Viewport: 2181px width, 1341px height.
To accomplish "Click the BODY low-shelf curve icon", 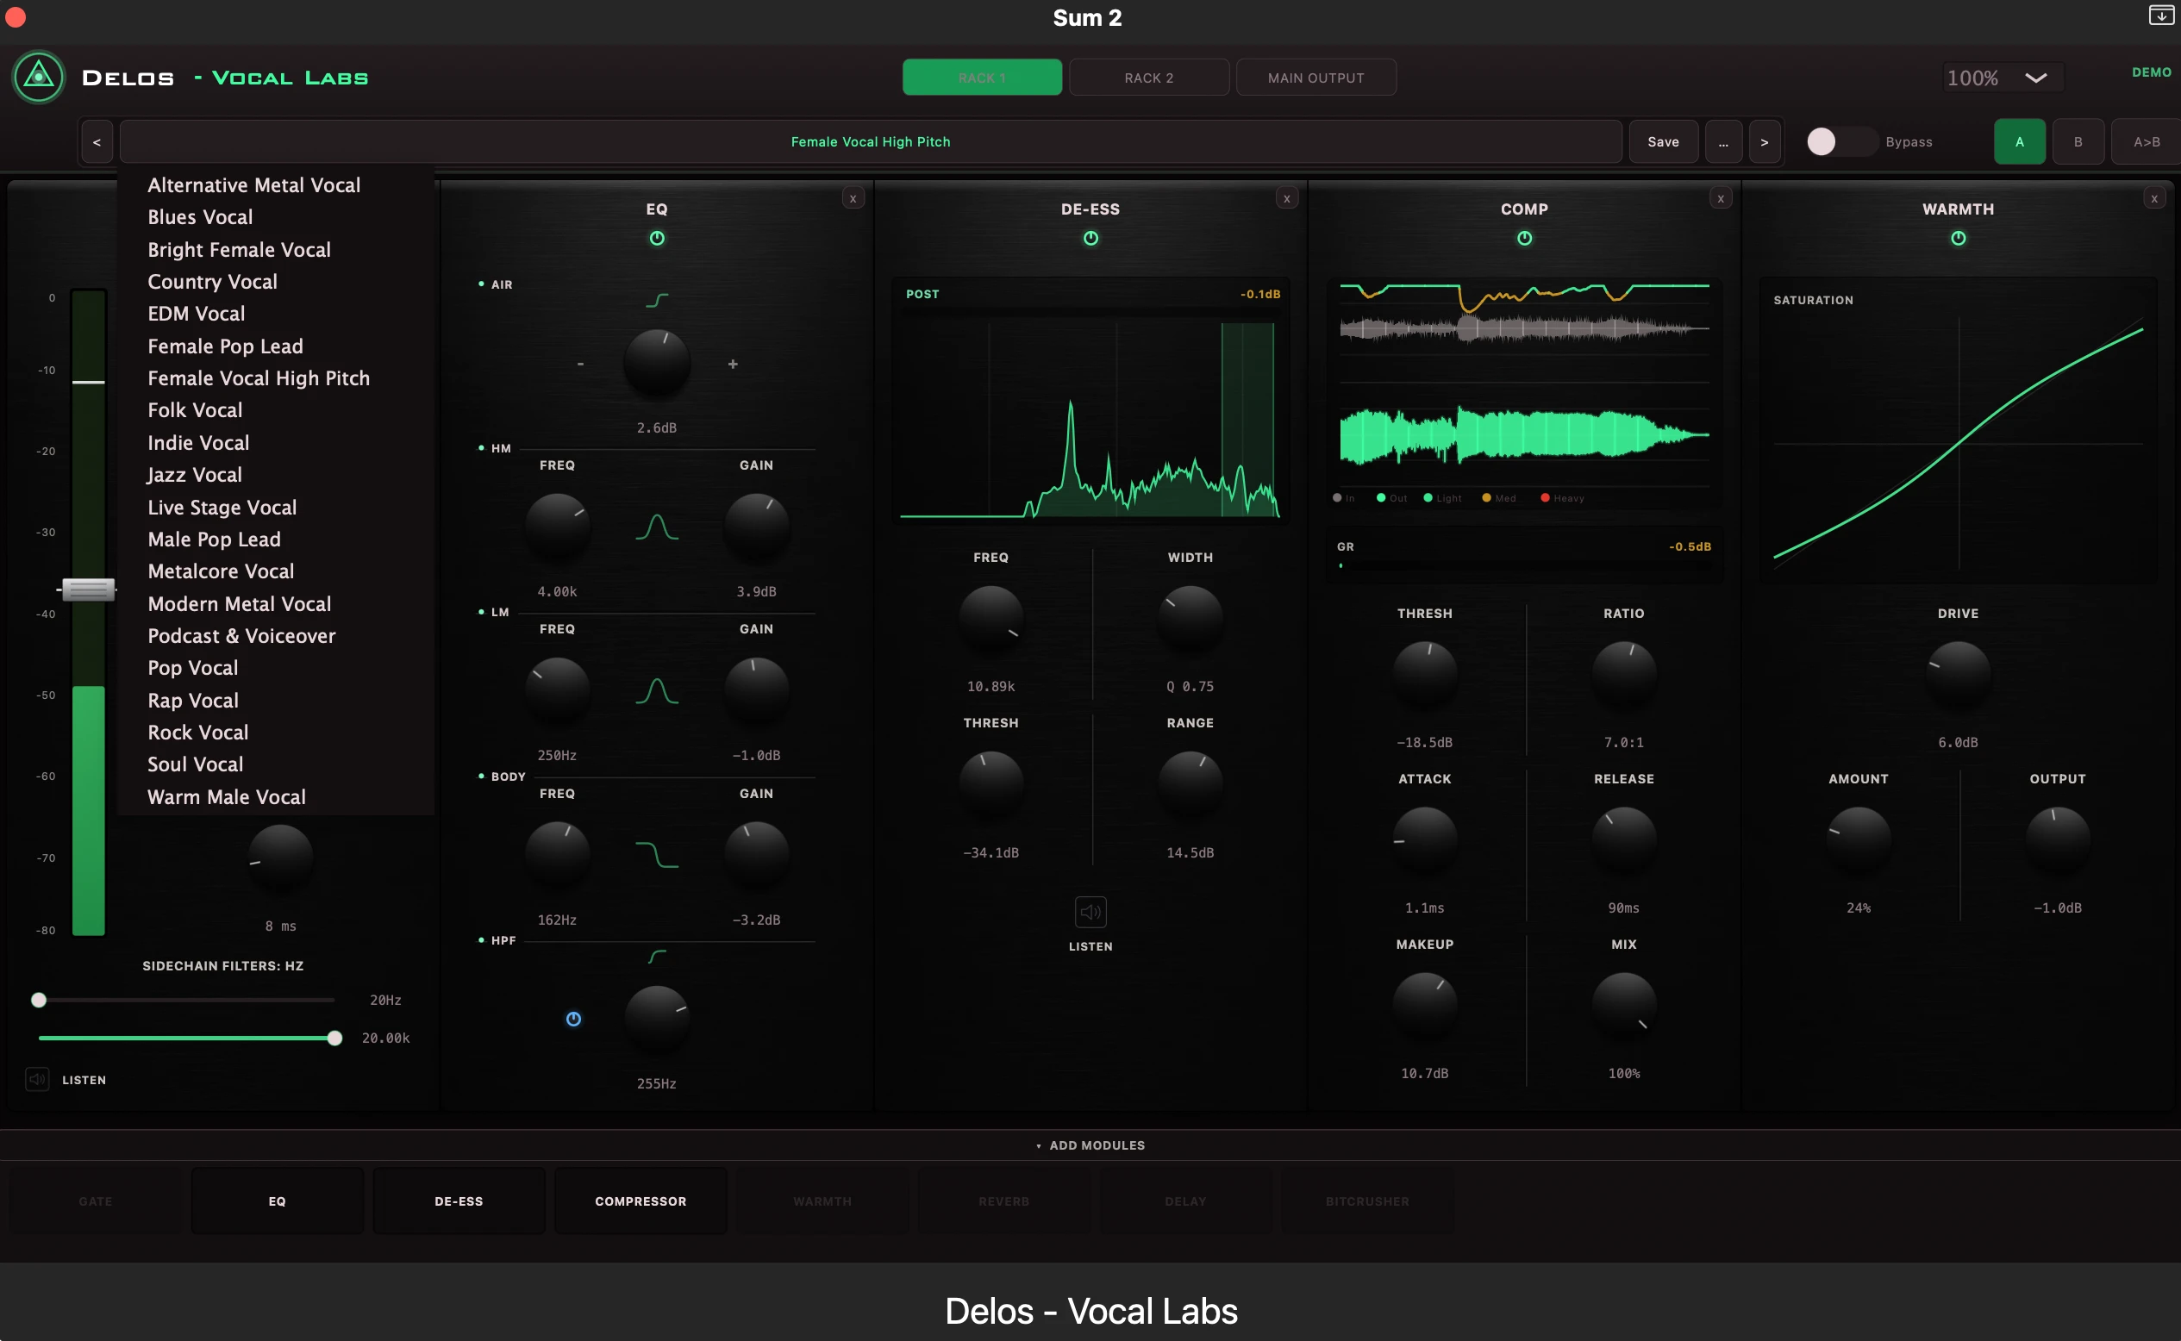I will pyautogui.click(x=656, y=854).
